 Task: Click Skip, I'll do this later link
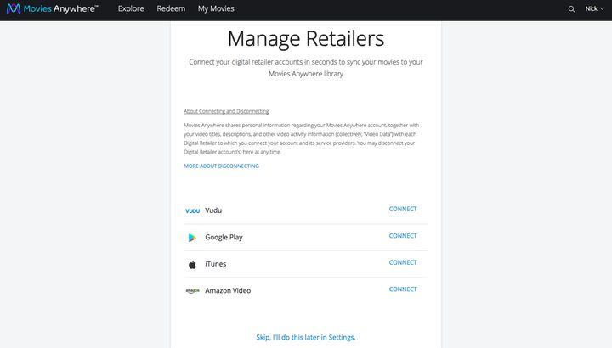(x=306, y=337)
